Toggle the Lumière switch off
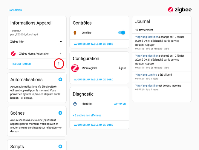Image resolution: width=199 pixels, height=150 pixels. point(122,33)
